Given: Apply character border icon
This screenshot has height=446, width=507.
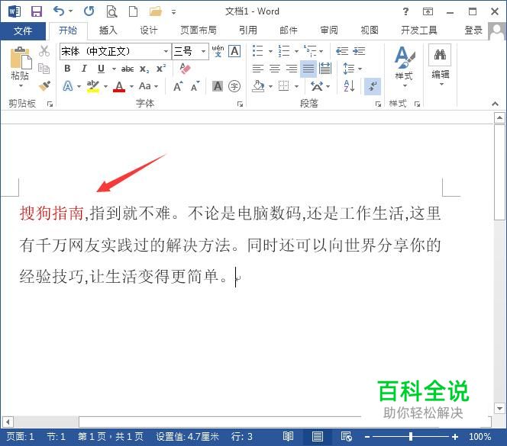Looking at the screenshot, I should pyautogui.click(x=234, y=51).
